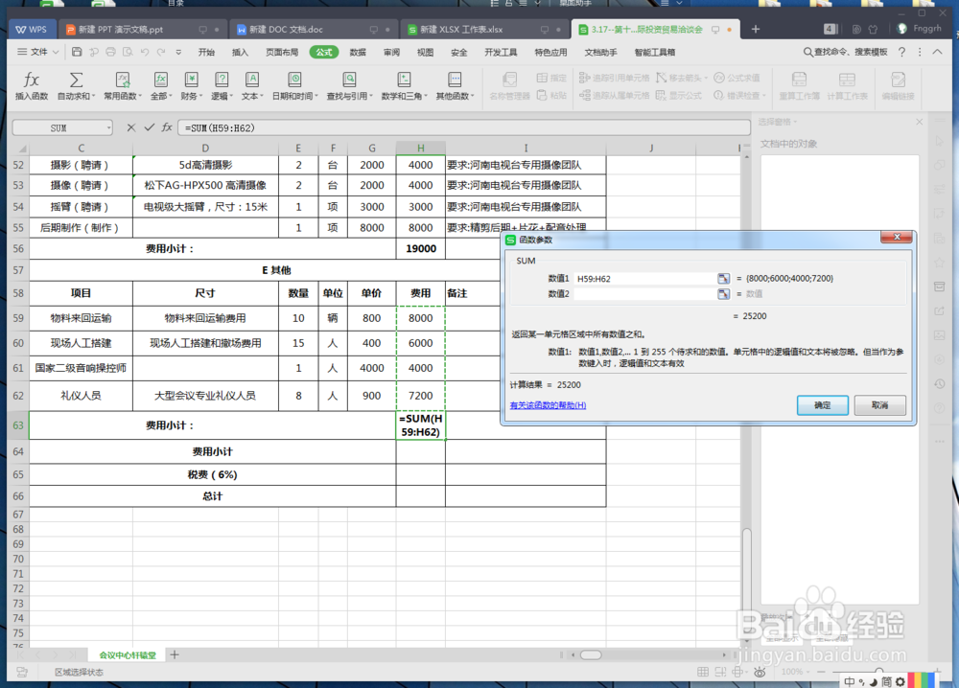Select row 56 header
959x688 pixels.
pyautogui.click(x=18, y=249)
